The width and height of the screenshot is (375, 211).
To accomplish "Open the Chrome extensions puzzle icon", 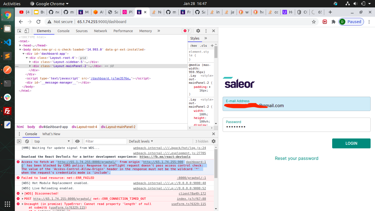I will coord(334,22).
